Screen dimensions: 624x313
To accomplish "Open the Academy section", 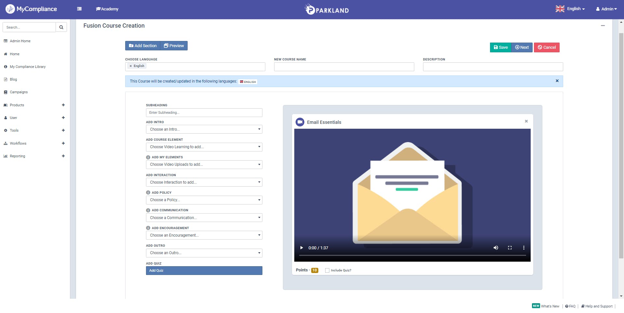I will point(107,9).
